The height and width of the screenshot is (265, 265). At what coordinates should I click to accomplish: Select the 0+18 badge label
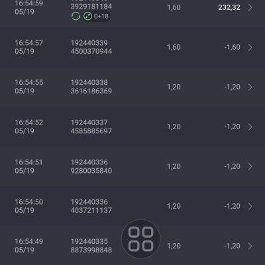[101, 16]
